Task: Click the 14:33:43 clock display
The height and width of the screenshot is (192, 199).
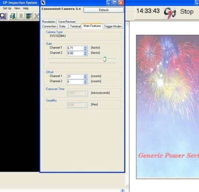Action: 148,11
